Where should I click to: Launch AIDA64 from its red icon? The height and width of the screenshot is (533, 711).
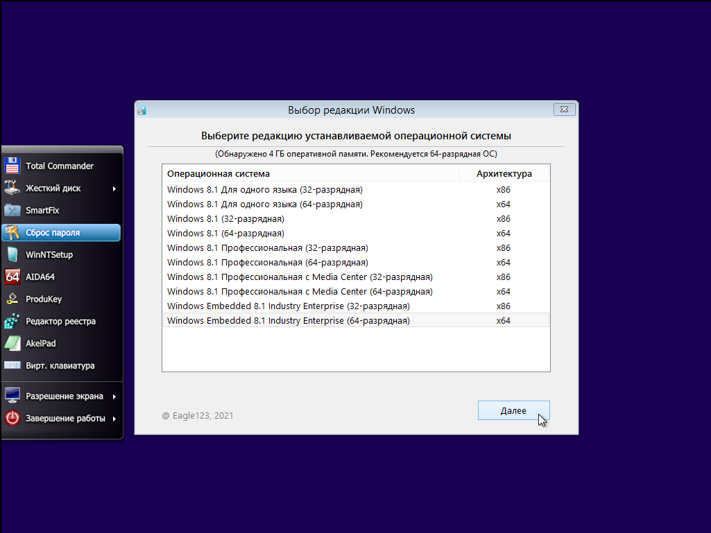click(12, 277)
